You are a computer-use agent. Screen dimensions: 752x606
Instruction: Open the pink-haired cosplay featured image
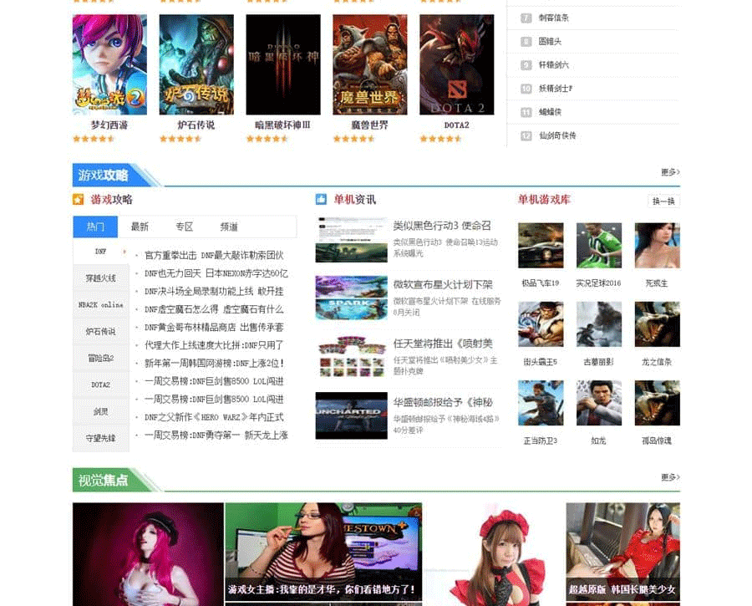click(148, 554)
